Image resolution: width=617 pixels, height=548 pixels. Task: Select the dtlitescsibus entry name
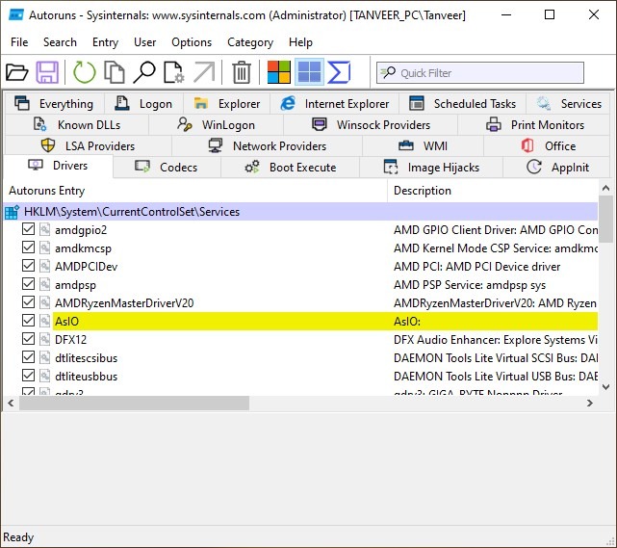pyautogui.click(x=87, y=358)
